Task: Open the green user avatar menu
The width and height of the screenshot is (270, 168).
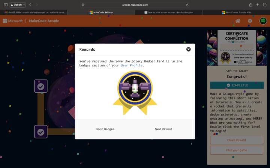Action: [x=263, y=21]
